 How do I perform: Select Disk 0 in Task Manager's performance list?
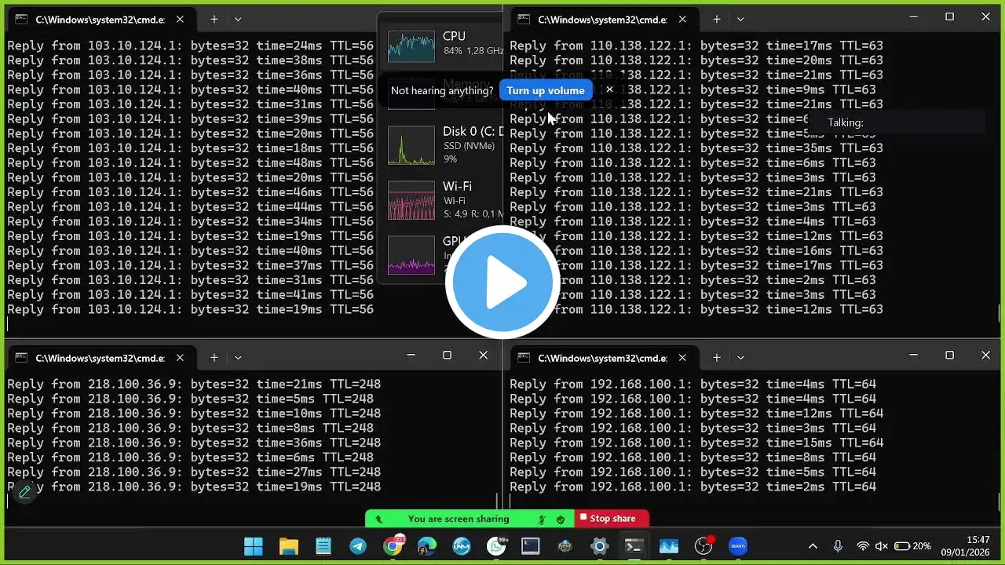[x=443, y=145]
